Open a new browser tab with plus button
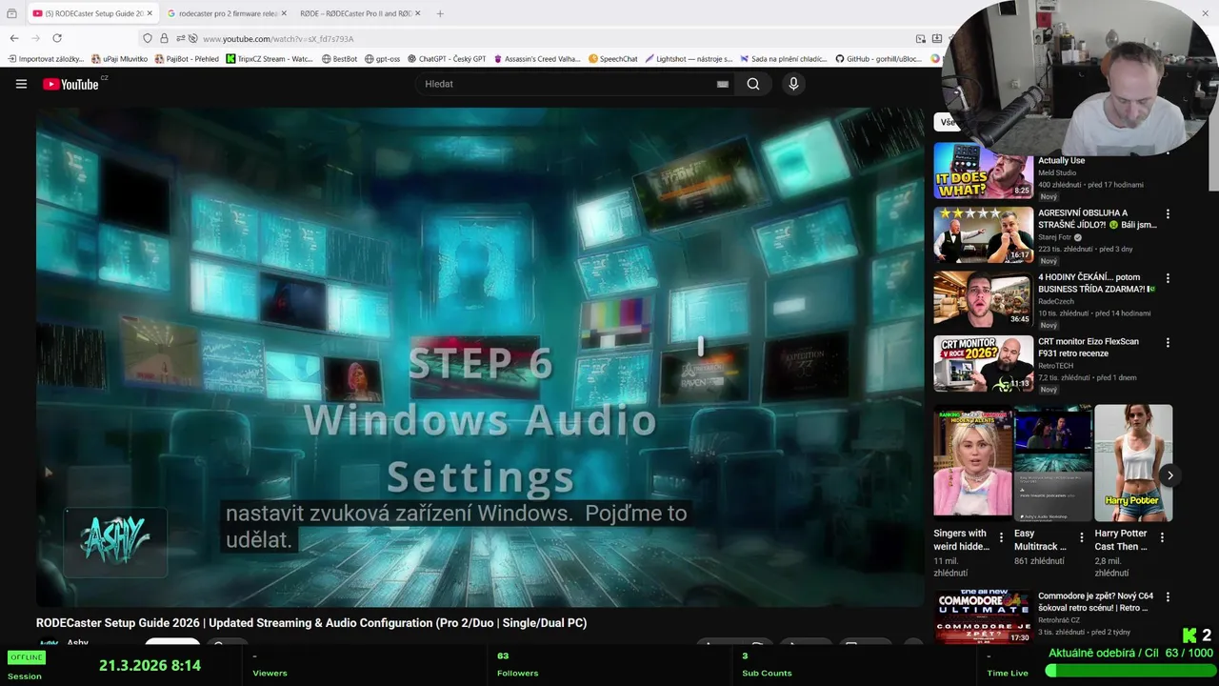 440,13
